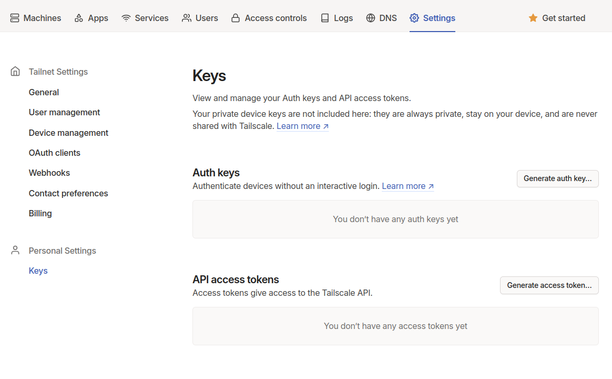Select the Settings tab label
612x379 pixels.
point(439,18)
